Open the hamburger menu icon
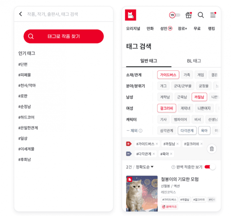This screenshot has width=231, height=216. [x=213, y=15]
